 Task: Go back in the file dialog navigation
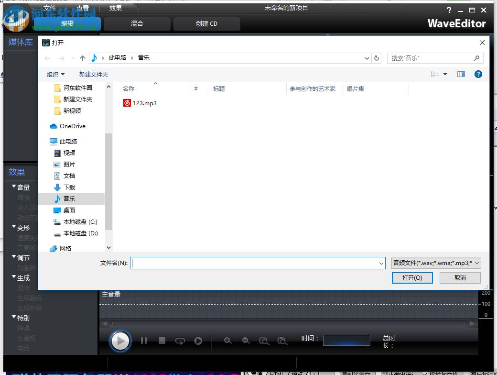(46, 58)
